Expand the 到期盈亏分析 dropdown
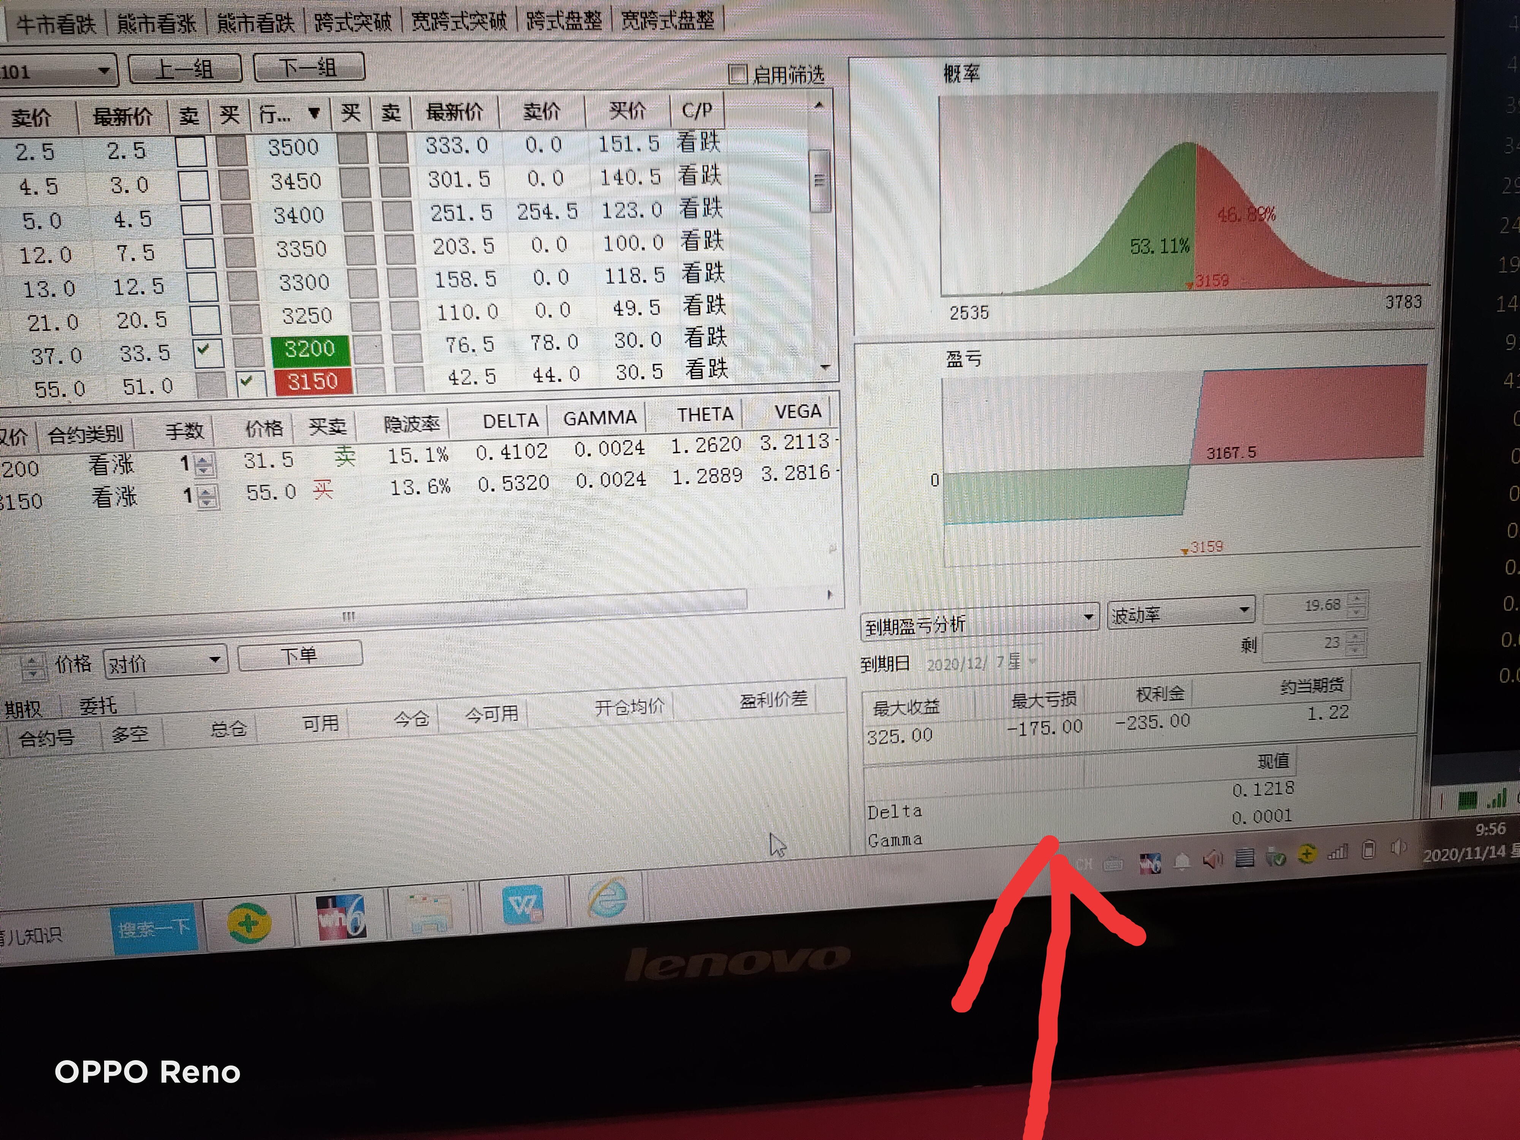 coord(1088,616)
